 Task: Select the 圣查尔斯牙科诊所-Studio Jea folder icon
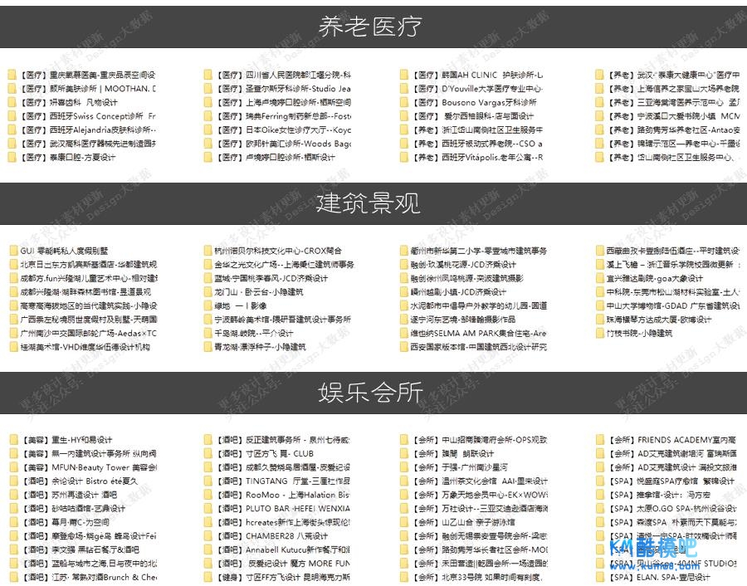pos(208,89)
